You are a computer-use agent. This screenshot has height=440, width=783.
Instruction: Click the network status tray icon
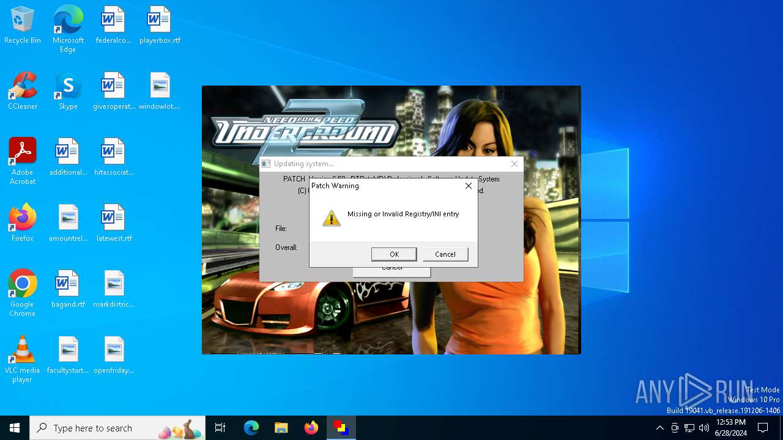click(689, 428)
